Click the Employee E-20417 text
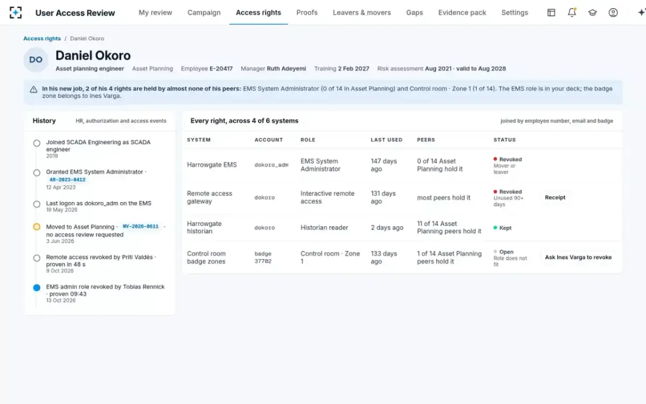The height and width of the screenshot is (404, 646). click(x=207, y=68)
